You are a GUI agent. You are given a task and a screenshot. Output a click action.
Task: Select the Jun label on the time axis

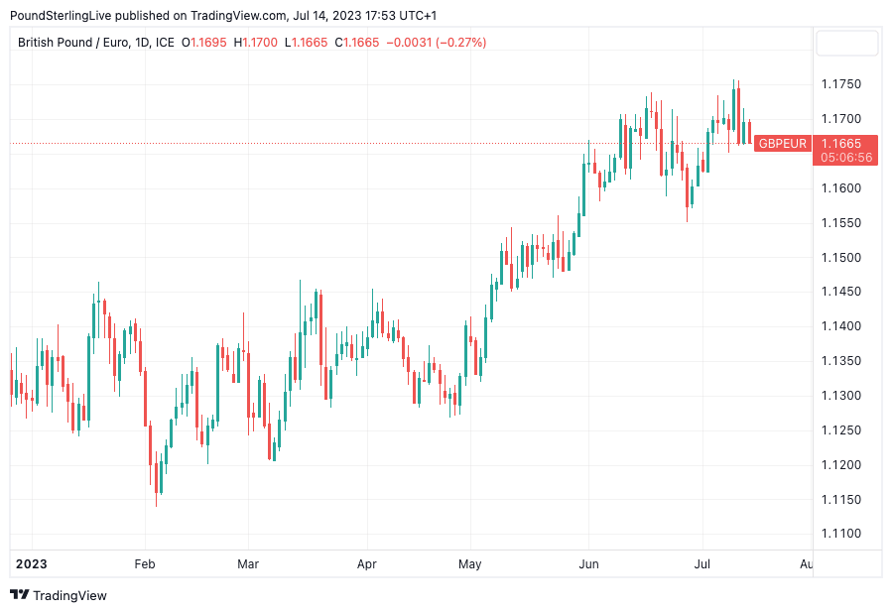point(589,563)
